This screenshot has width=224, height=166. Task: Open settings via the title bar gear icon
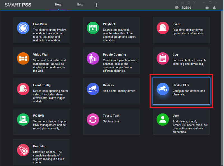coord(188,3)
